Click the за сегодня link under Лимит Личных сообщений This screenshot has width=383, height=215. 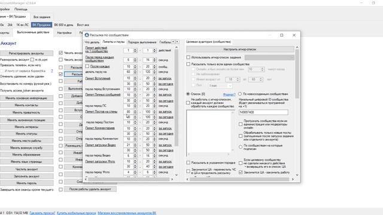166,101
